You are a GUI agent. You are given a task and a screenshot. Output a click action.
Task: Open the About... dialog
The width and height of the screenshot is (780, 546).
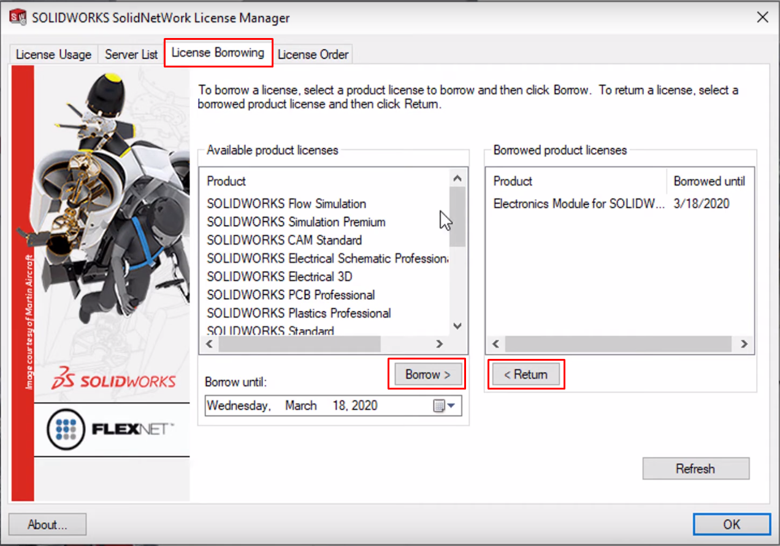(x=47, y=525)
